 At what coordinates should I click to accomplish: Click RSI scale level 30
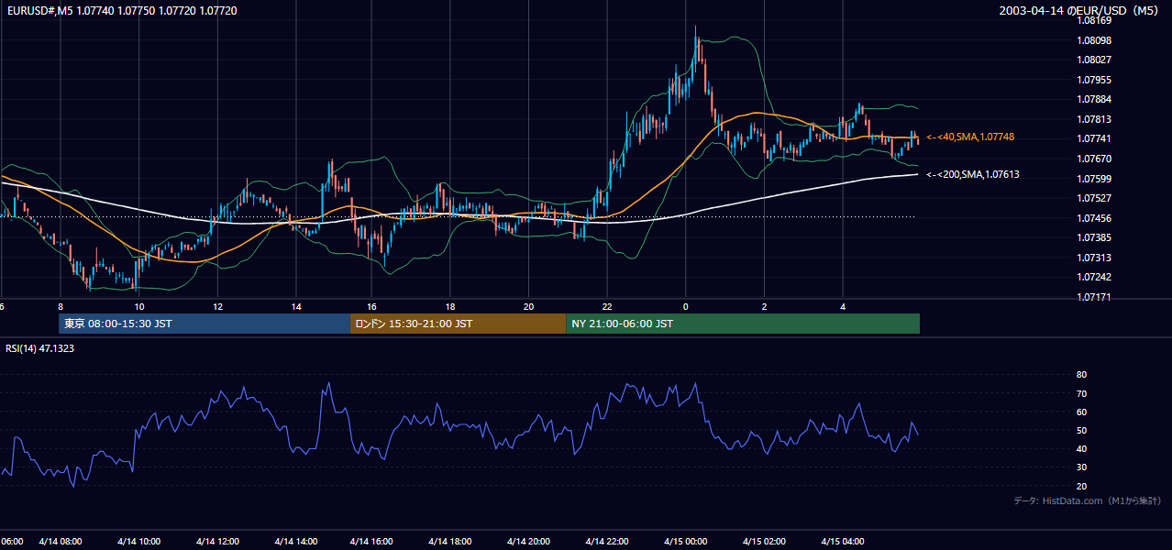(x=1082, y=467)
